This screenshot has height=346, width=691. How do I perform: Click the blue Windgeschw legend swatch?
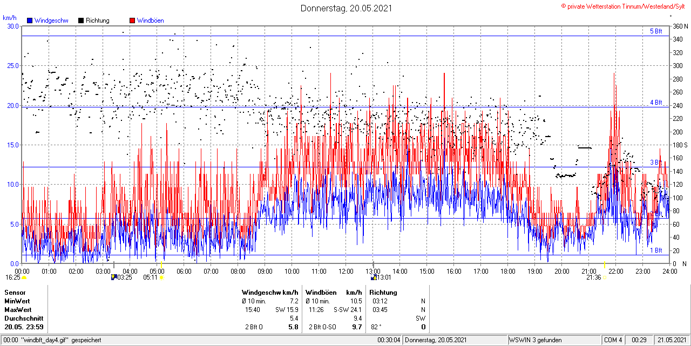30,21
